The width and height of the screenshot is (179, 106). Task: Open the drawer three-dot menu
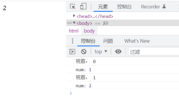73,41
